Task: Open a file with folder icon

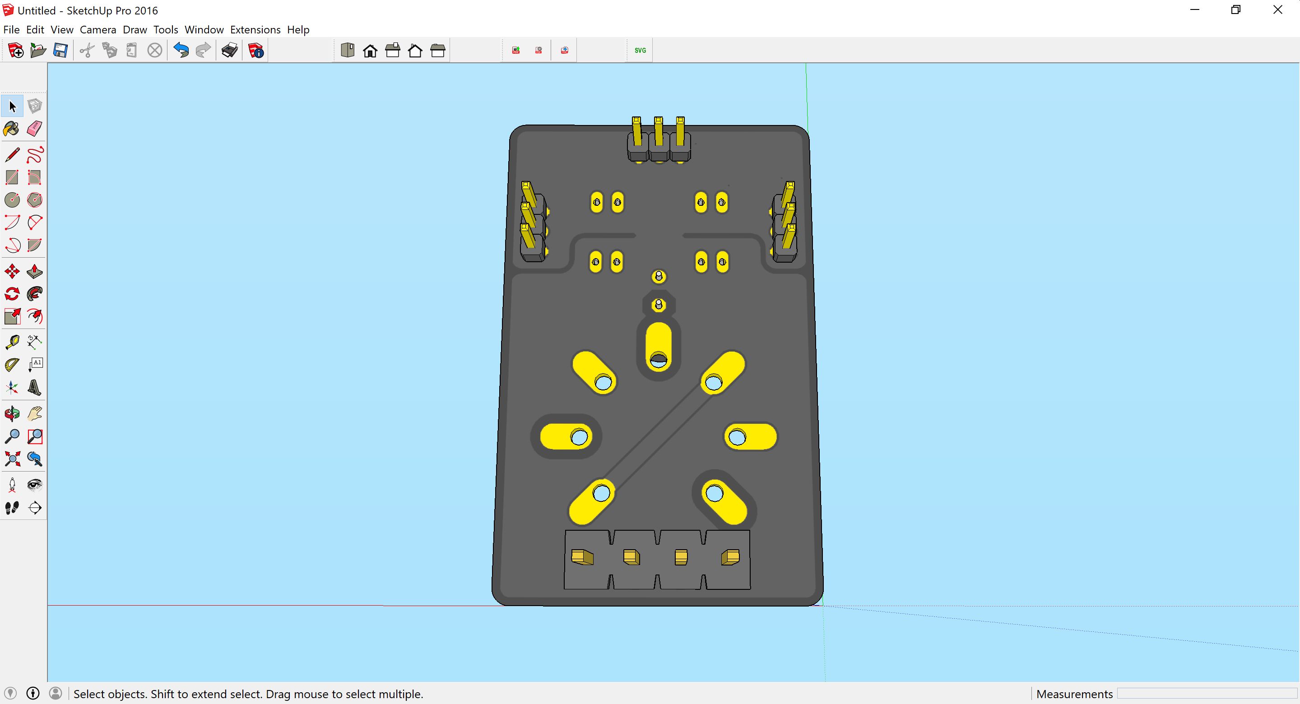Action: click(38, 51)
